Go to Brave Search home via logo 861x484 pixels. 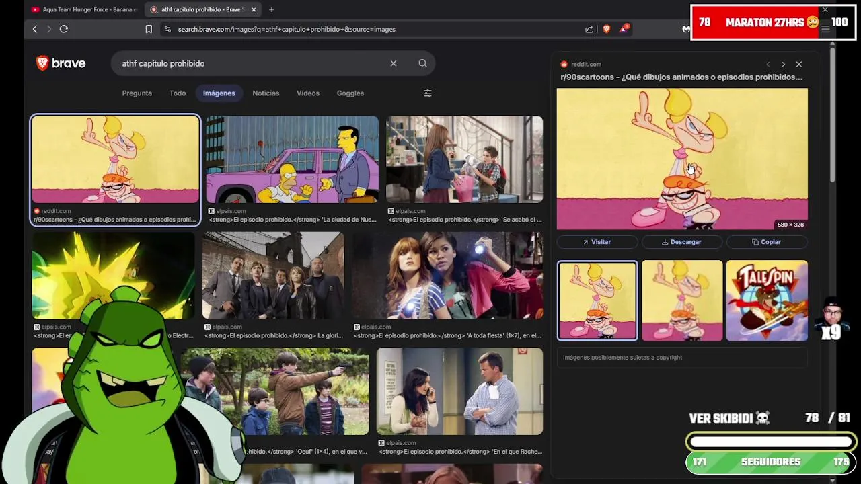click(61, 63)
